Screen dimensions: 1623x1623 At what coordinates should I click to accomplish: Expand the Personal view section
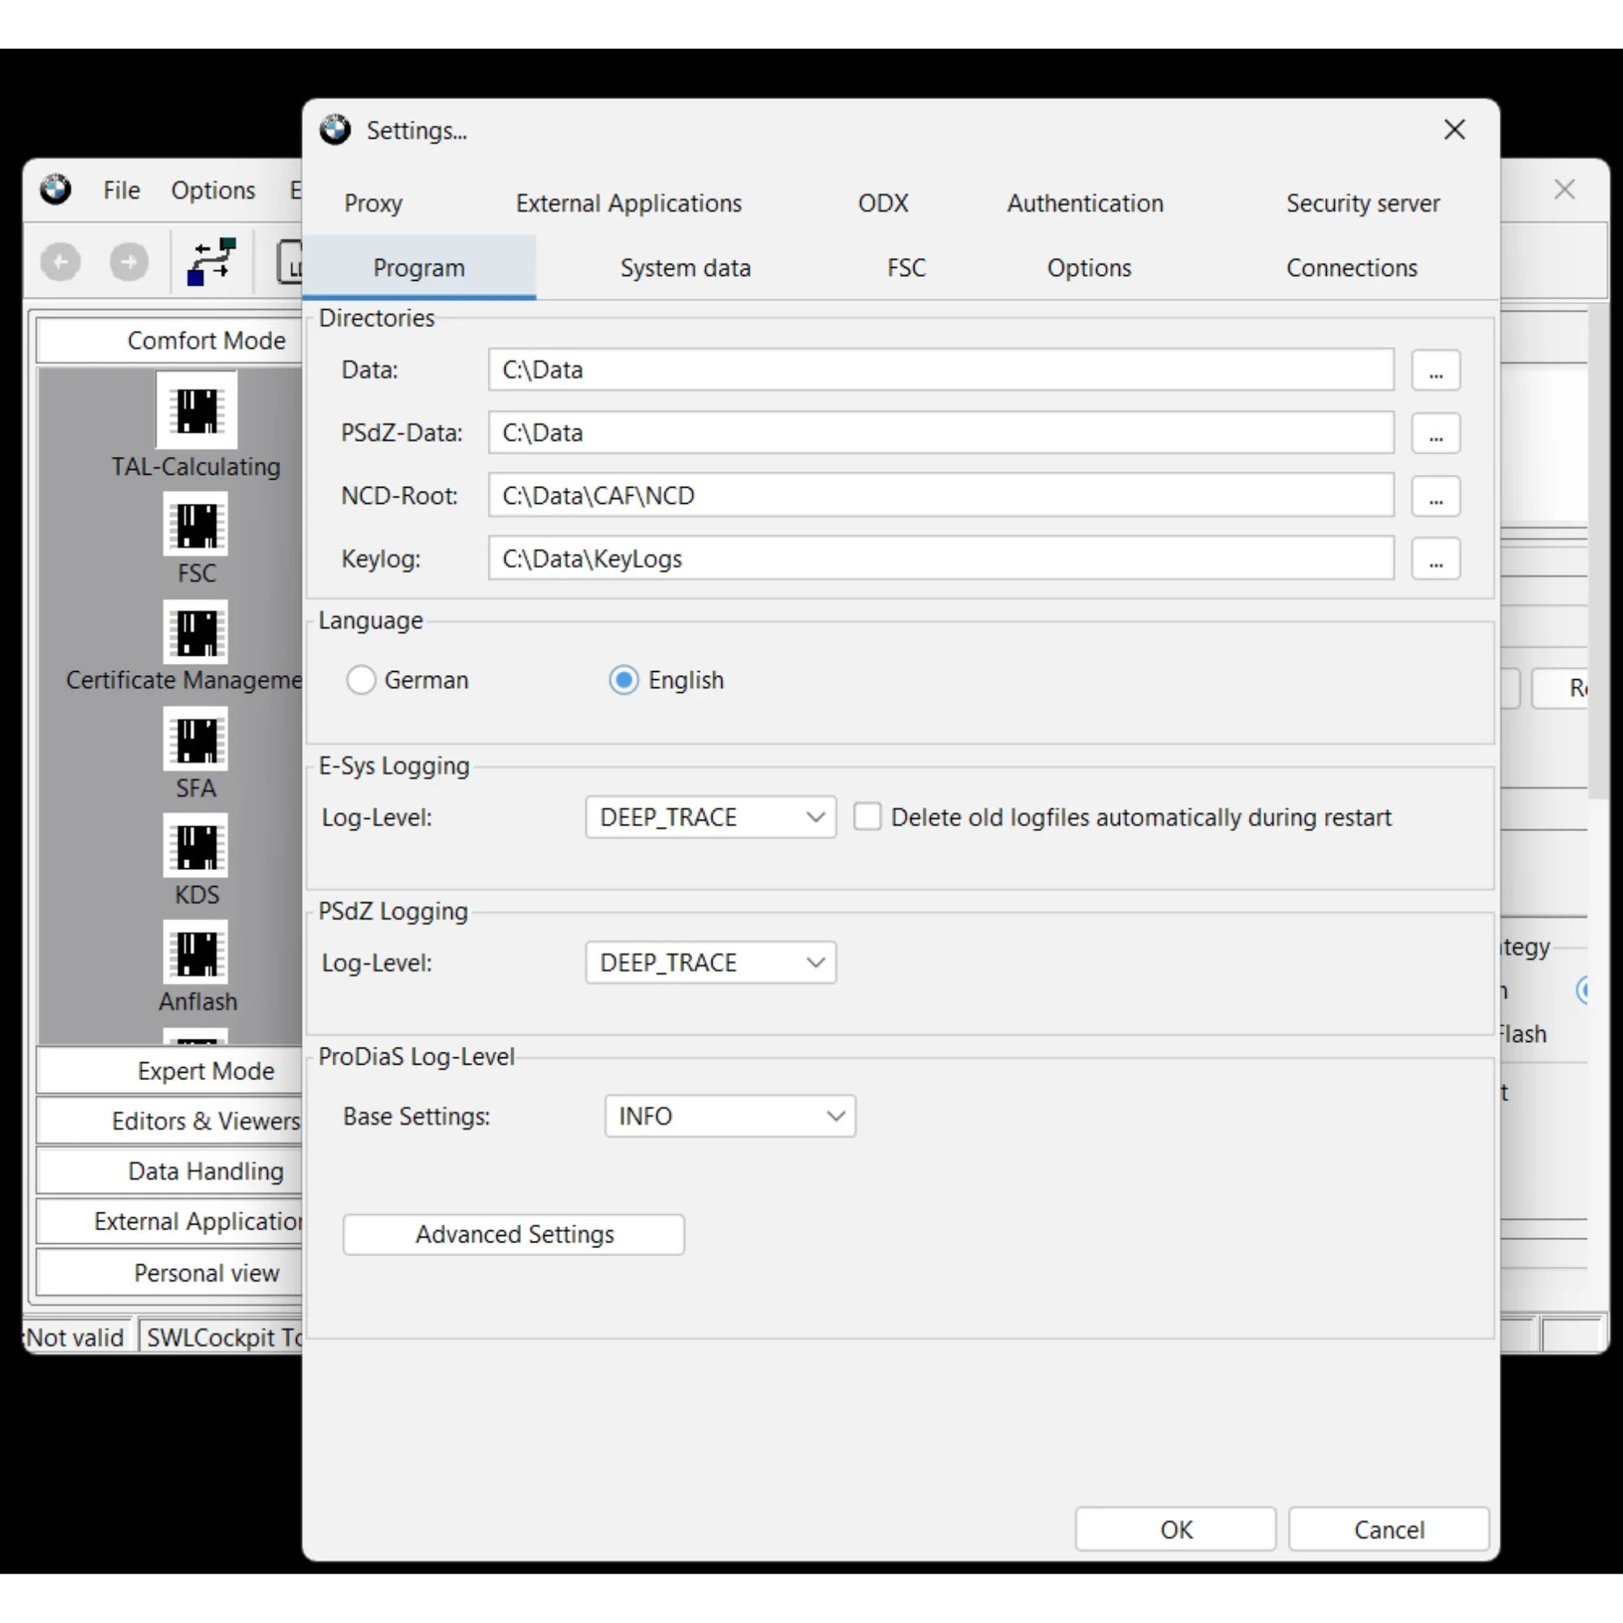click(x=170, y=1272)
